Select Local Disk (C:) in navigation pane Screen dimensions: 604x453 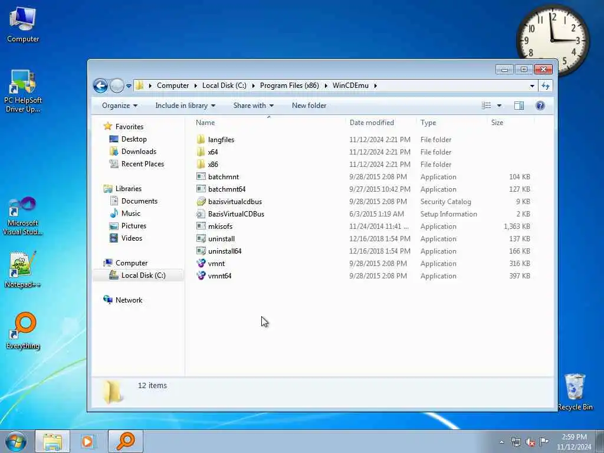[143, 275]
